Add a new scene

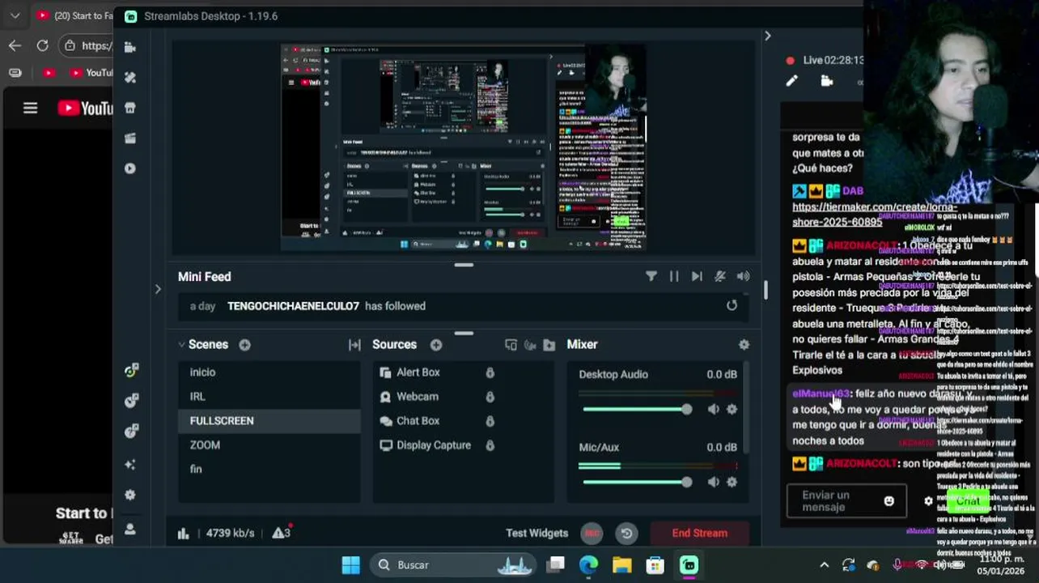point(244,345)
